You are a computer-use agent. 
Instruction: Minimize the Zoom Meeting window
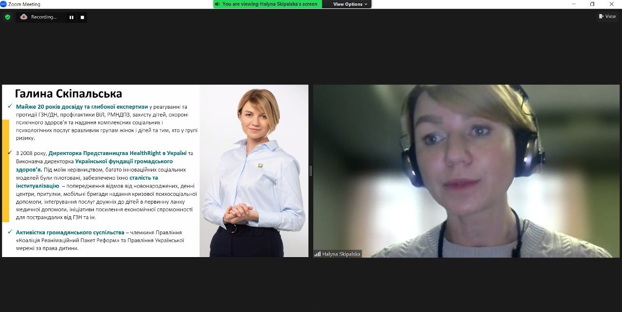[x=572, y=4]
